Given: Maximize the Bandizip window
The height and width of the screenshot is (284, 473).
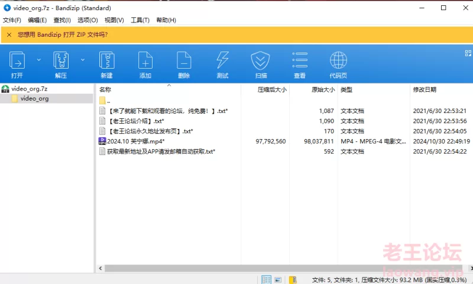Looking at the screenshot, I should (x=443, y=8).
